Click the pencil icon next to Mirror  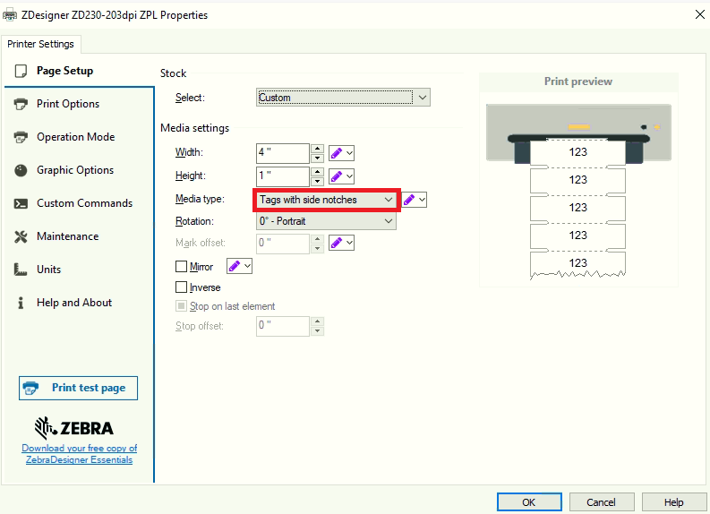235,266
